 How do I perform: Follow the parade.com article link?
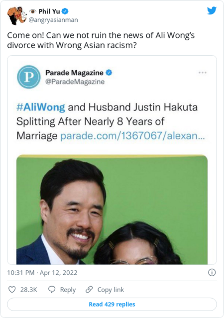point(133,136)
